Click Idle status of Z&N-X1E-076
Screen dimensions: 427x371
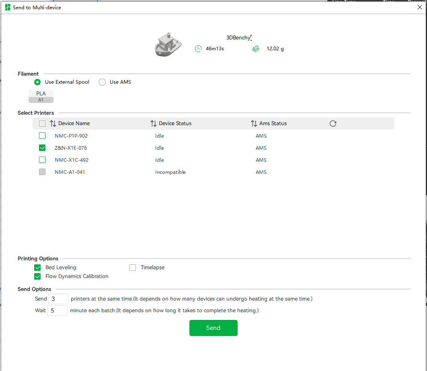coord(160,148)
